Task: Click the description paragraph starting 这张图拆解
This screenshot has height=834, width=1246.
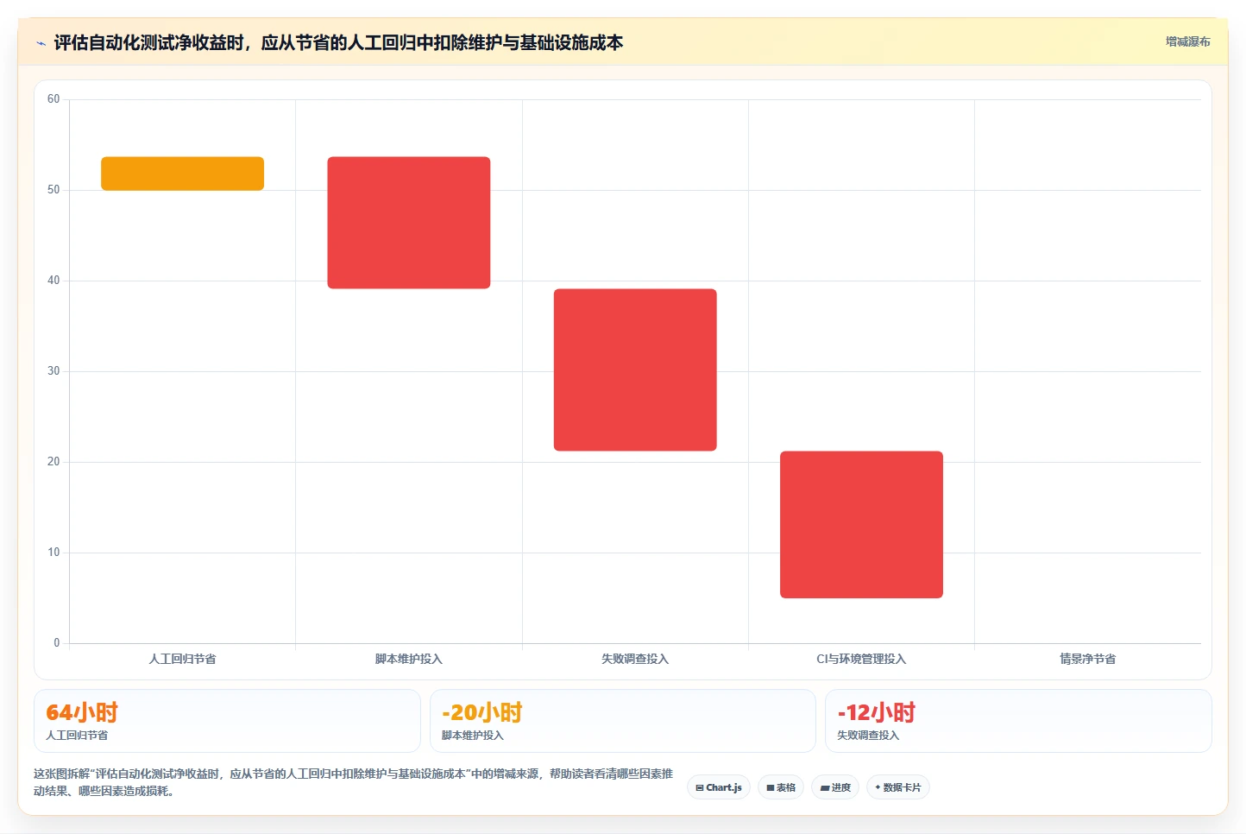Action: pyautogui.click(x=353, y=782)
